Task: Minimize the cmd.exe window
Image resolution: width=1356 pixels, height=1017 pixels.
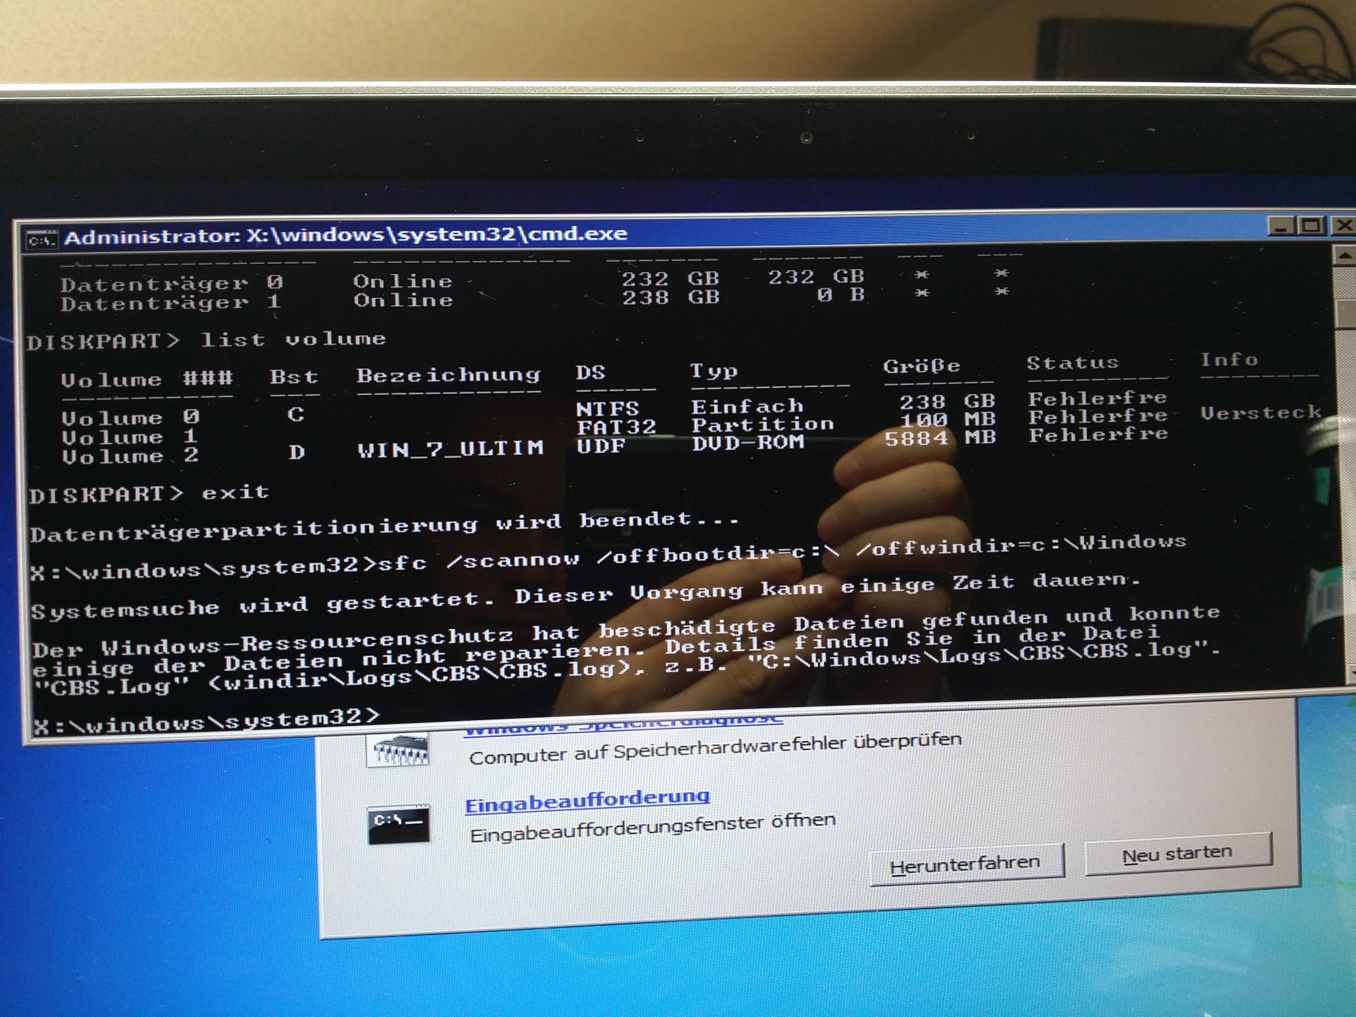Action: [x=1281, y=226]
